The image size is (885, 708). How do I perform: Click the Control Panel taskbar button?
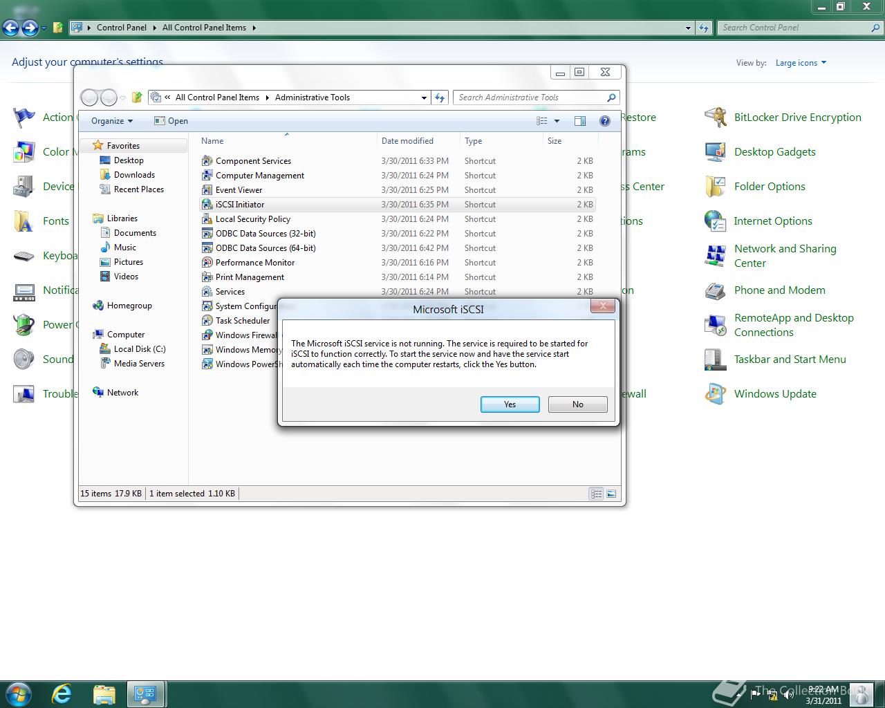coord(145,693)
